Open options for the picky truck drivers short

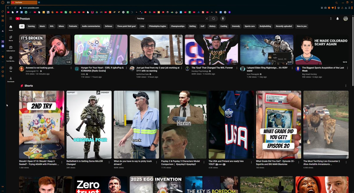[157, 162]
